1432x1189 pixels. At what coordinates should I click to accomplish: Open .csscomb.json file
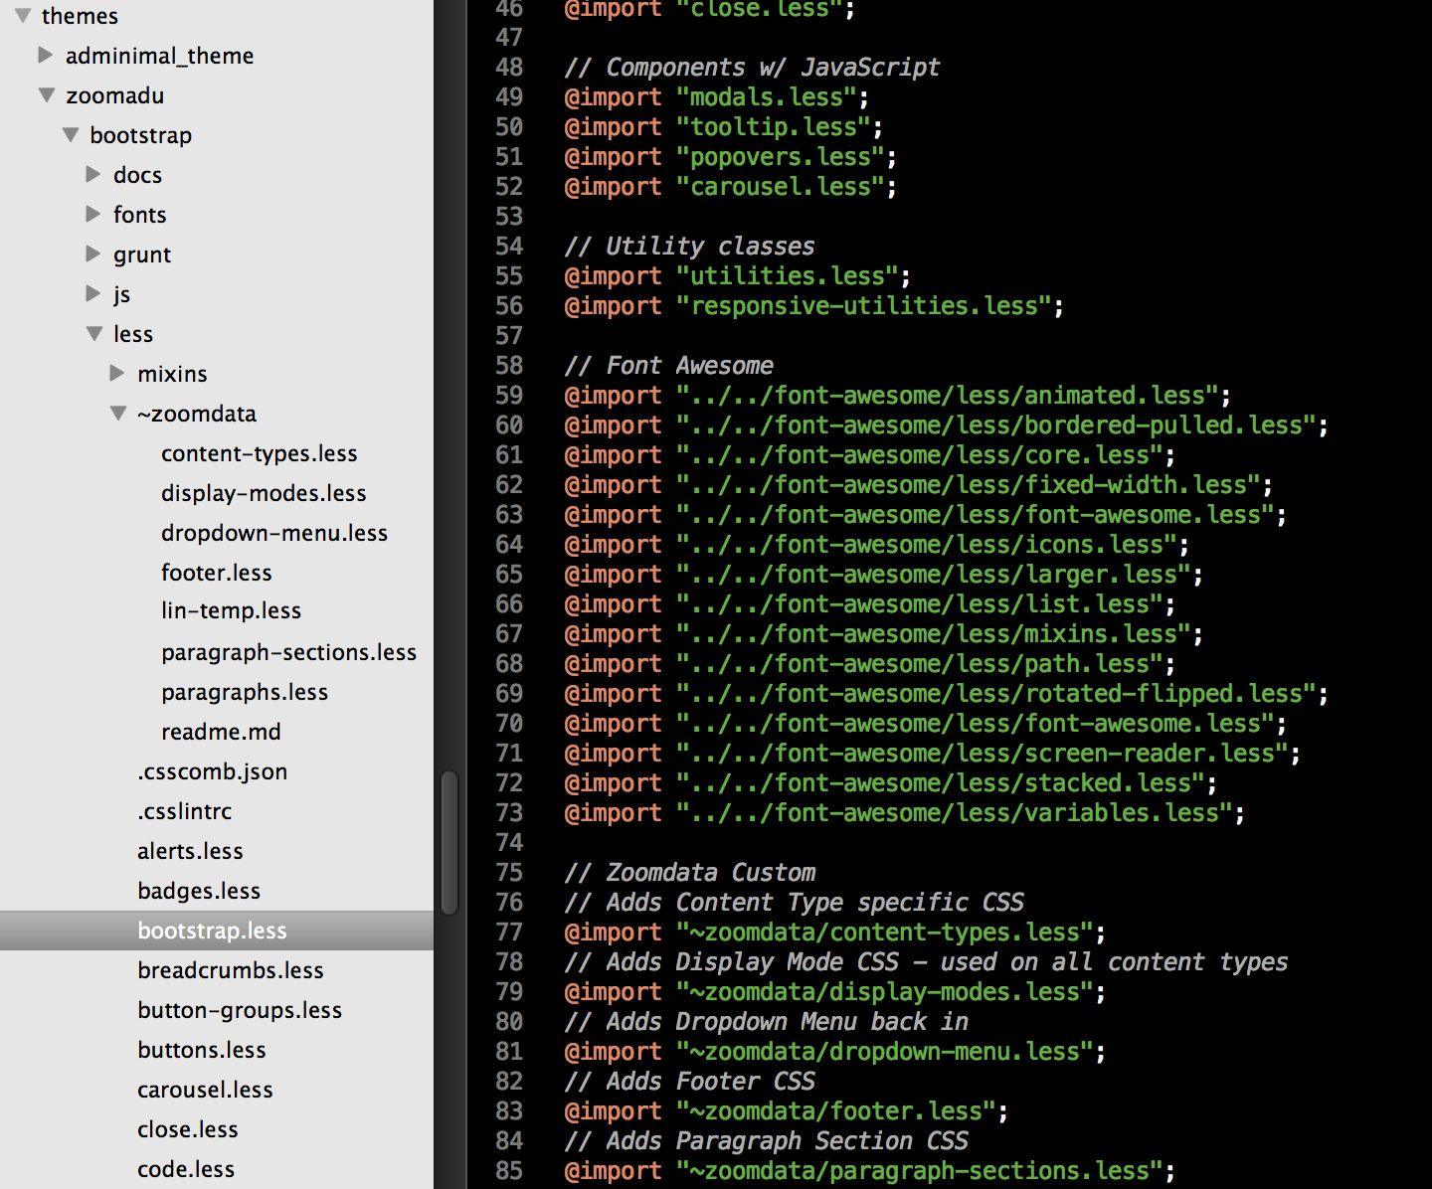[213, 771]
